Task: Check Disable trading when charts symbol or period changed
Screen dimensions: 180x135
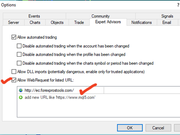Action: (x=19, y=63)
